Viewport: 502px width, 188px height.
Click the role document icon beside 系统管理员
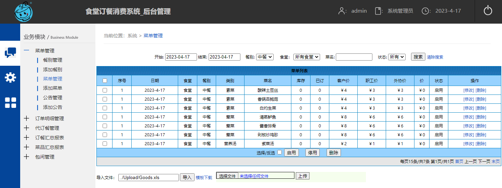coord(378,11)
